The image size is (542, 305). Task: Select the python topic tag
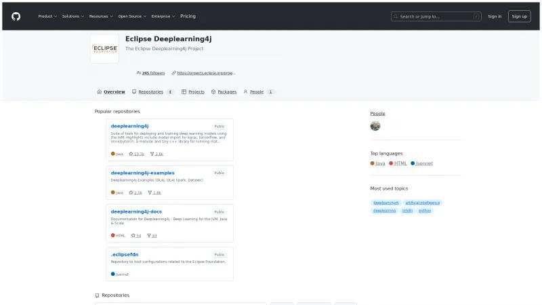(425, 211)
